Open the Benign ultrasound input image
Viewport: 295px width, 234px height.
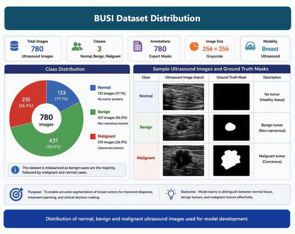pos(183,128)
